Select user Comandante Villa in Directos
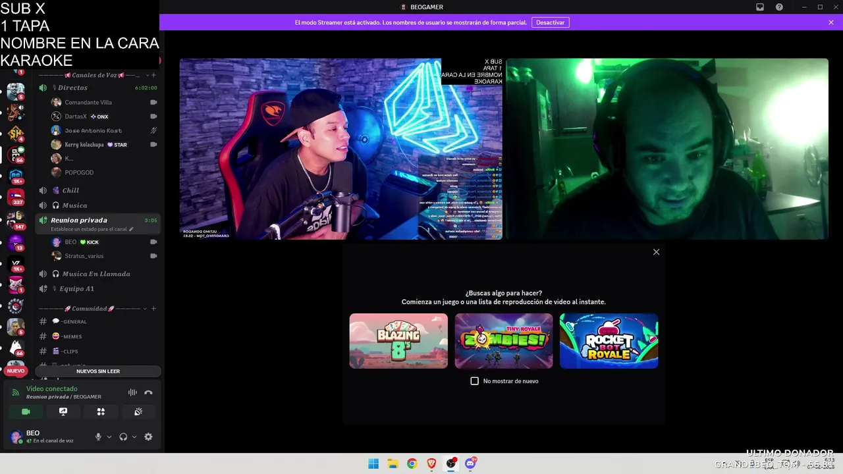 click(x=104, y=103)
